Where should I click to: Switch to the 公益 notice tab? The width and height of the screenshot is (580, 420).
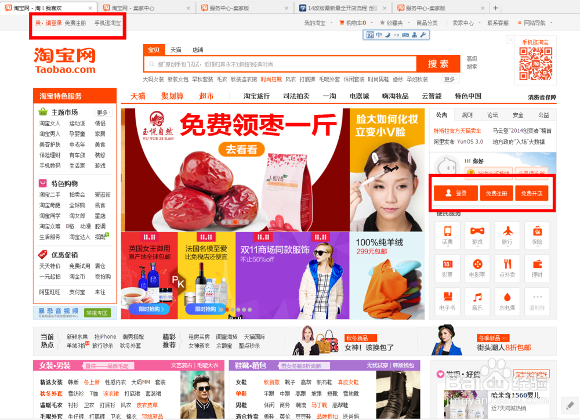pyautogui.click(x=543, y=115)
